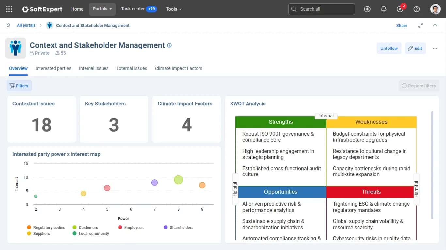Viewport: 446px width, 250px height.
Task: Open the Filters button
Action: [19, 86]
